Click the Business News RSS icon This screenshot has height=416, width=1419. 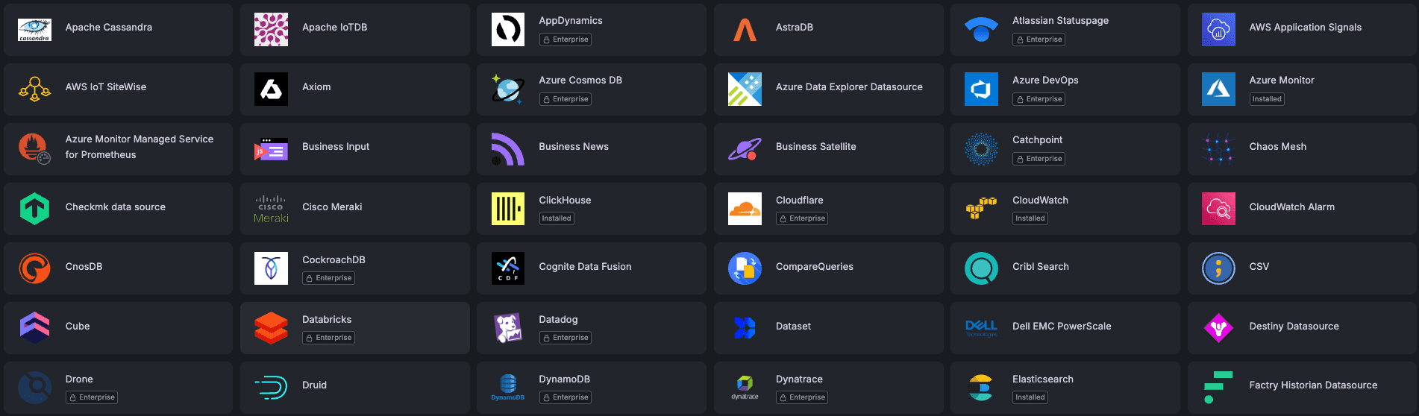pos(508,149)
